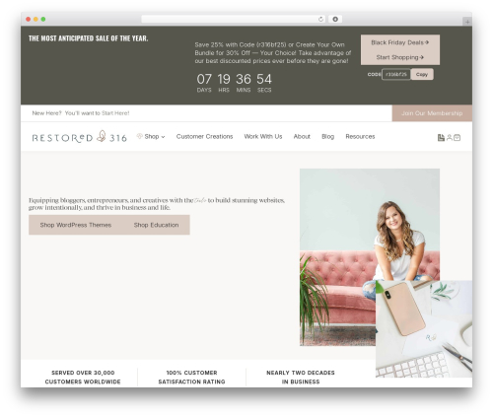Click the 'Equipping bloggers, entrepreneurs' tagline text

[x=157, y=204]
